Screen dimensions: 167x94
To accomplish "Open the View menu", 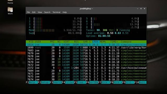I will click(x=40, y=12).
